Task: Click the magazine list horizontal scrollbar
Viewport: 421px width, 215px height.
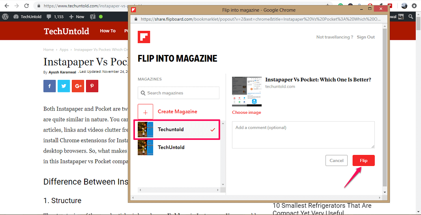Action: [x=179, y=190]
